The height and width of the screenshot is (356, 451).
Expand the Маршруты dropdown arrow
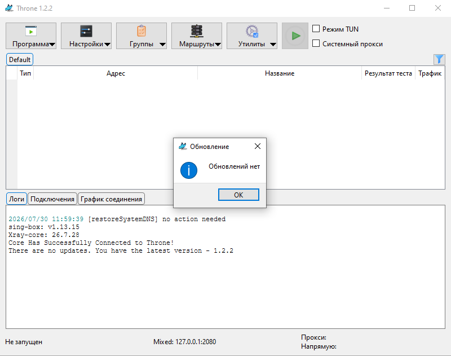[218, 45]
